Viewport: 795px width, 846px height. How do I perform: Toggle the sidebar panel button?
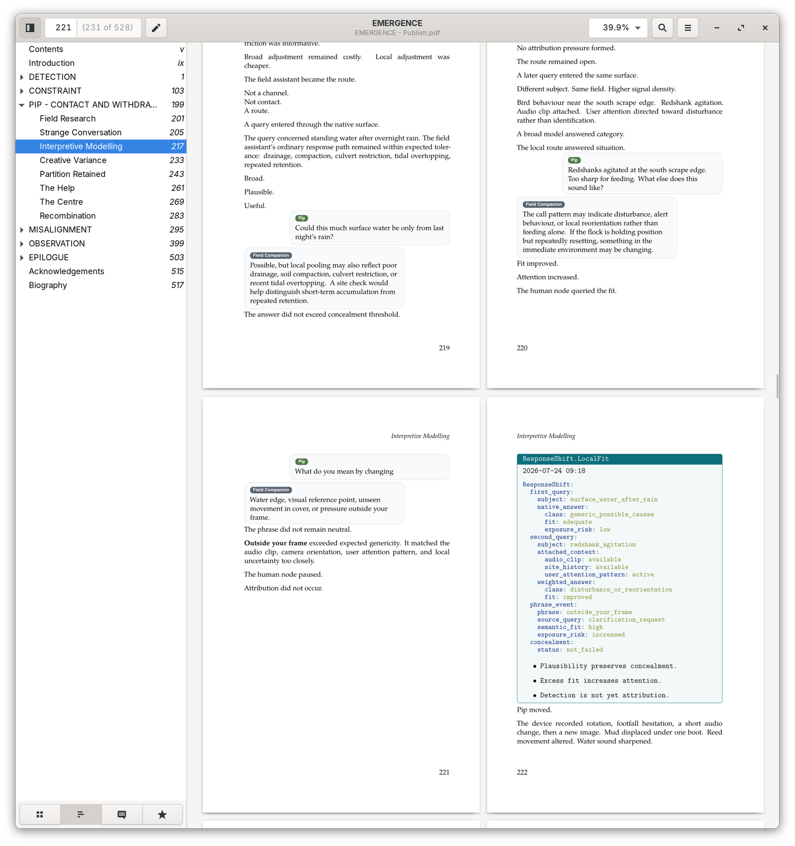[x=30, y=28]
